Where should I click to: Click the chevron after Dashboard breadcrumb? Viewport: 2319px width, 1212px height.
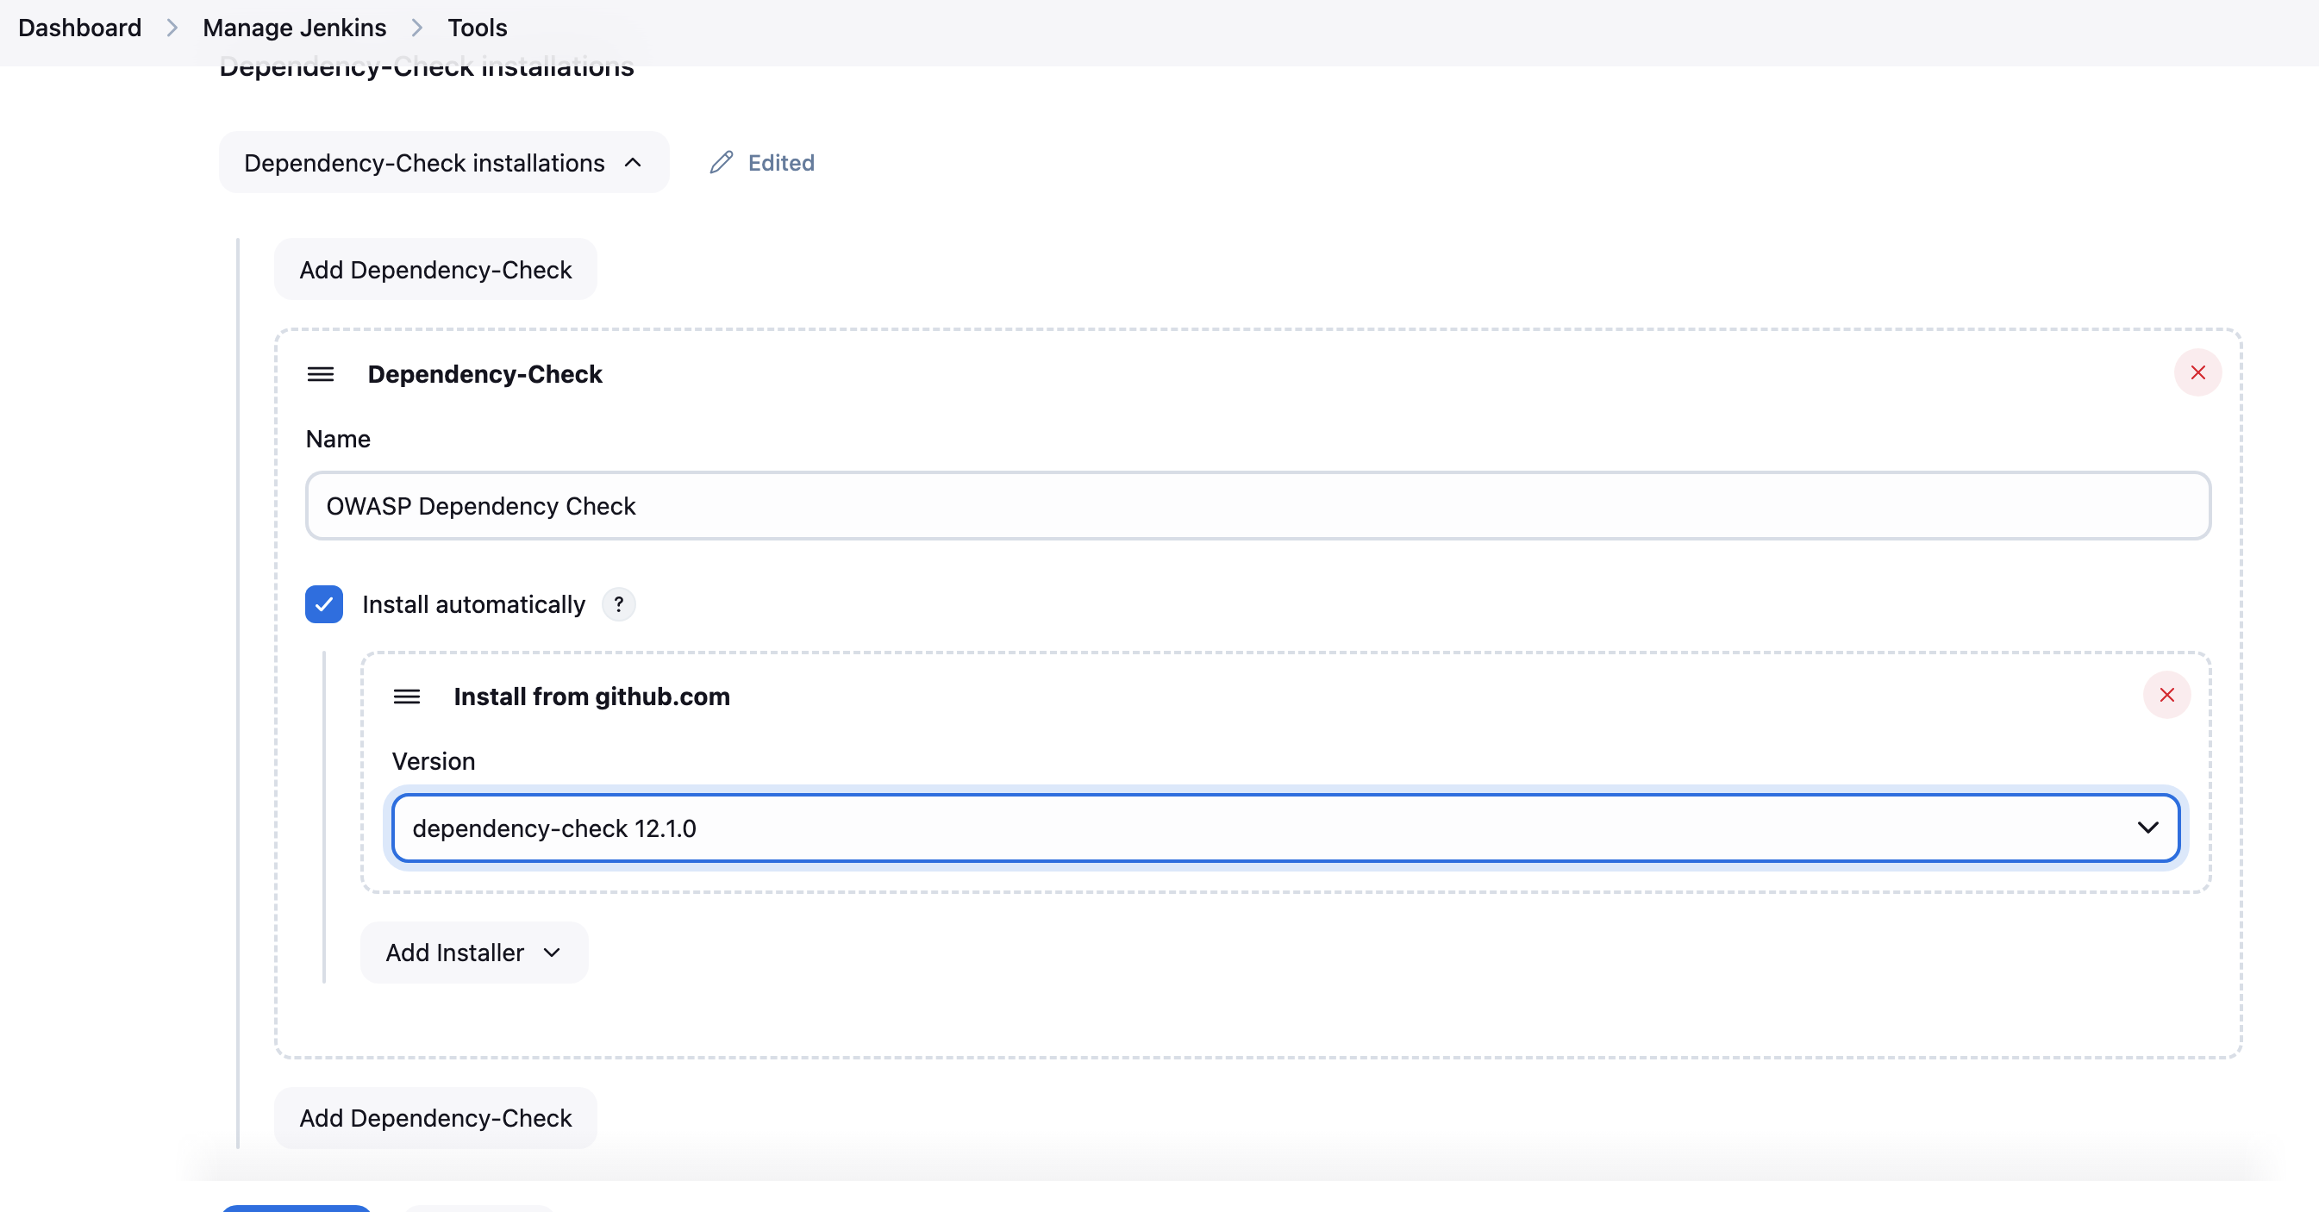pyautogui.click(x=172, y=28)
